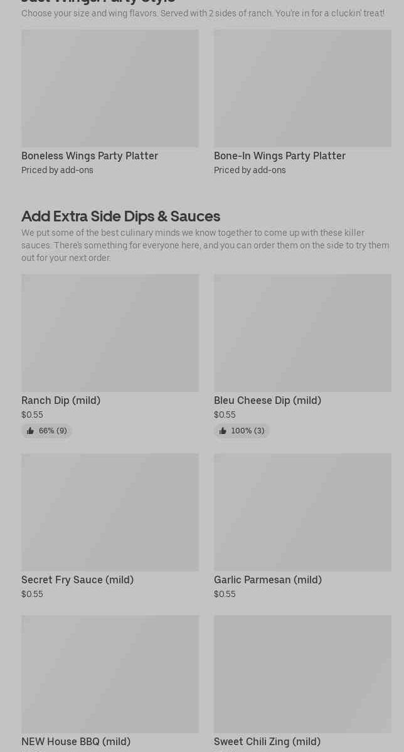
Task: Open Sweet Chili Zing image tile
Action: pyautogui.click(x=302, y=674)
